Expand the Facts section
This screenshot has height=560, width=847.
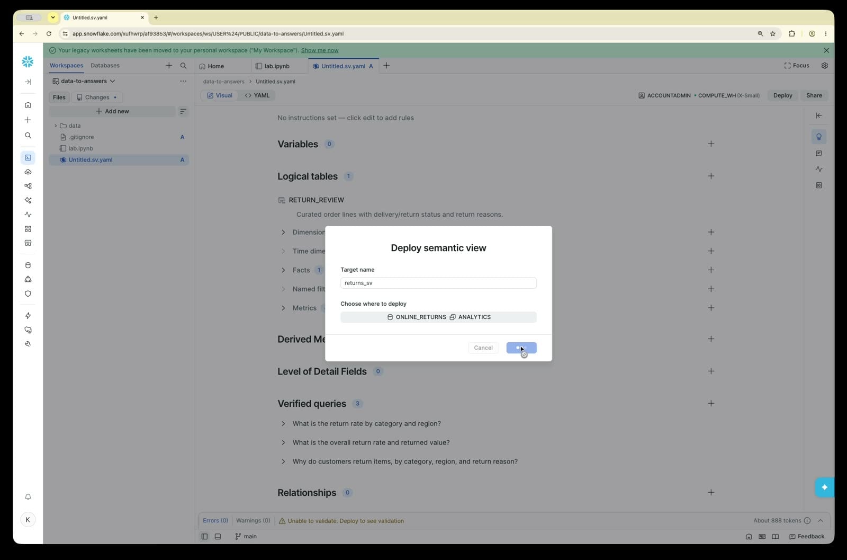point(283,270)
